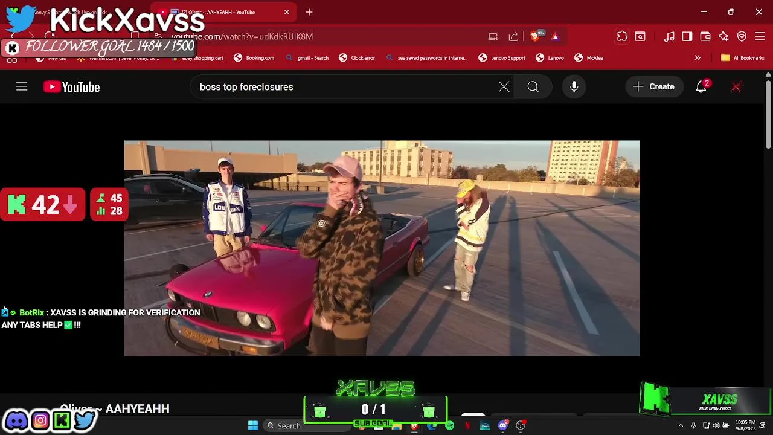Open Brave Shields lion icon

pyautogui.click(x=534, y=36)
